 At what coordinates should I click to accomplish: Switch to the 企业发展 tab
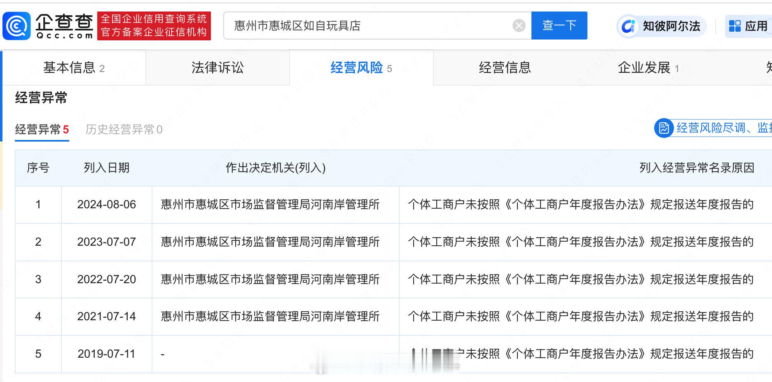pyautogui.click(x=648, y=68)
